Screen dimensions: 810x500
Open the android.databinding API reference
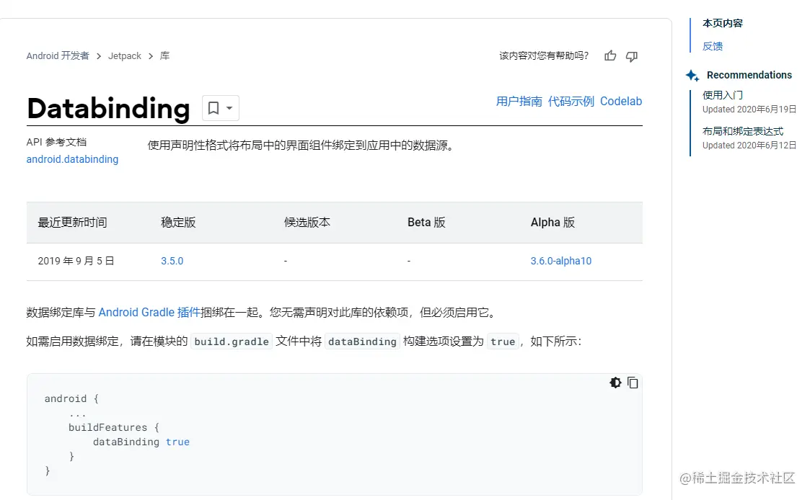[x=72, y=159]
